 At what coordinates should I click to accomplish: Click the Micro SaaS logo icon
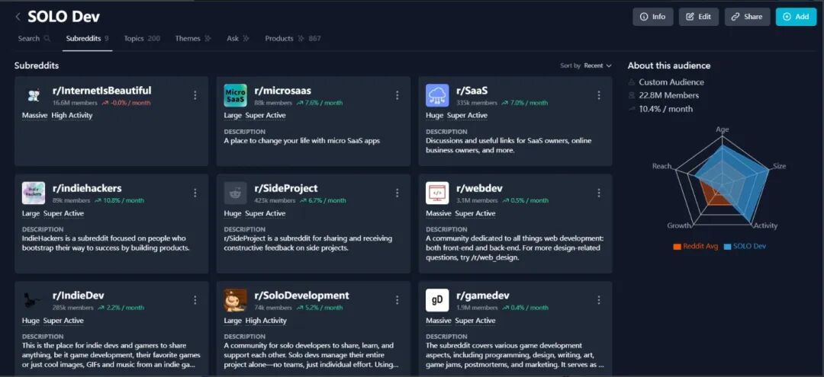point(236,95)
